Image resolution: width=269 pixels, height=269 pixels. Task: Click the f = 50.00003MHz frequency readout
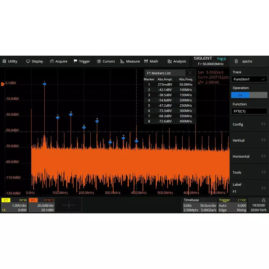(x=211, y=64)
